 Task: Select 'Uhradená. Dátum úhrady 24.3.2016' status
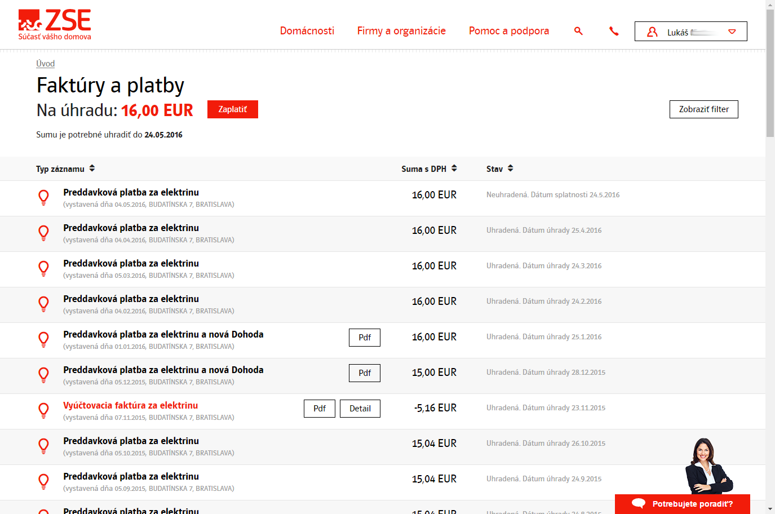click(544, 266)
